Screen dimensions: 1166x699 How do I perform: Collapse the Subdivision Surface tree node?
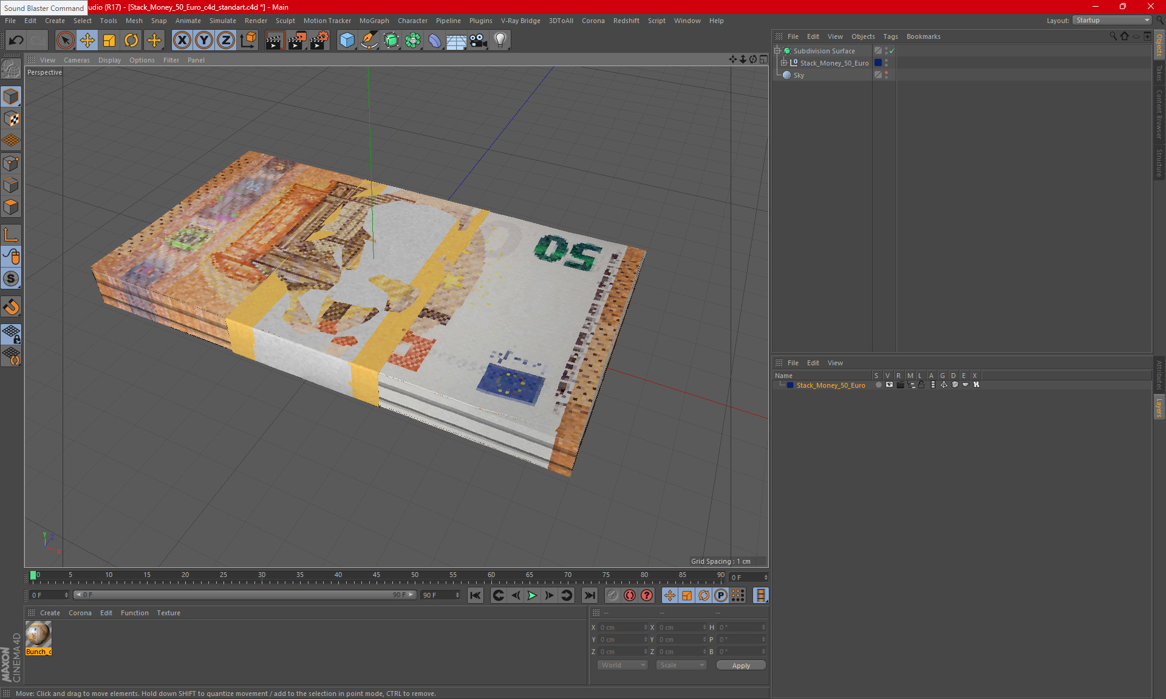tap(777, 51)
